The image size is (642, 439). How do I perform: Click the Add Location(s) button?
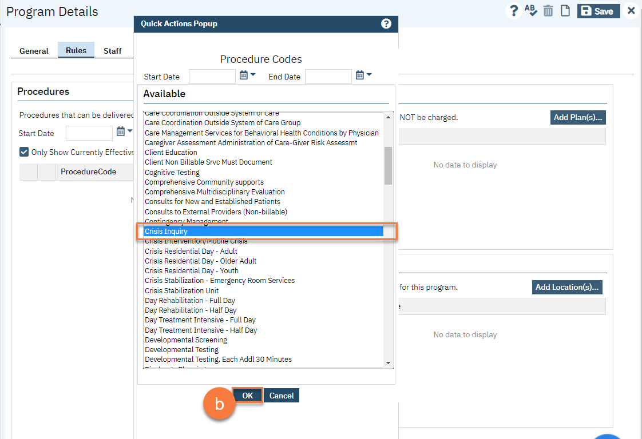click(567, 287)
